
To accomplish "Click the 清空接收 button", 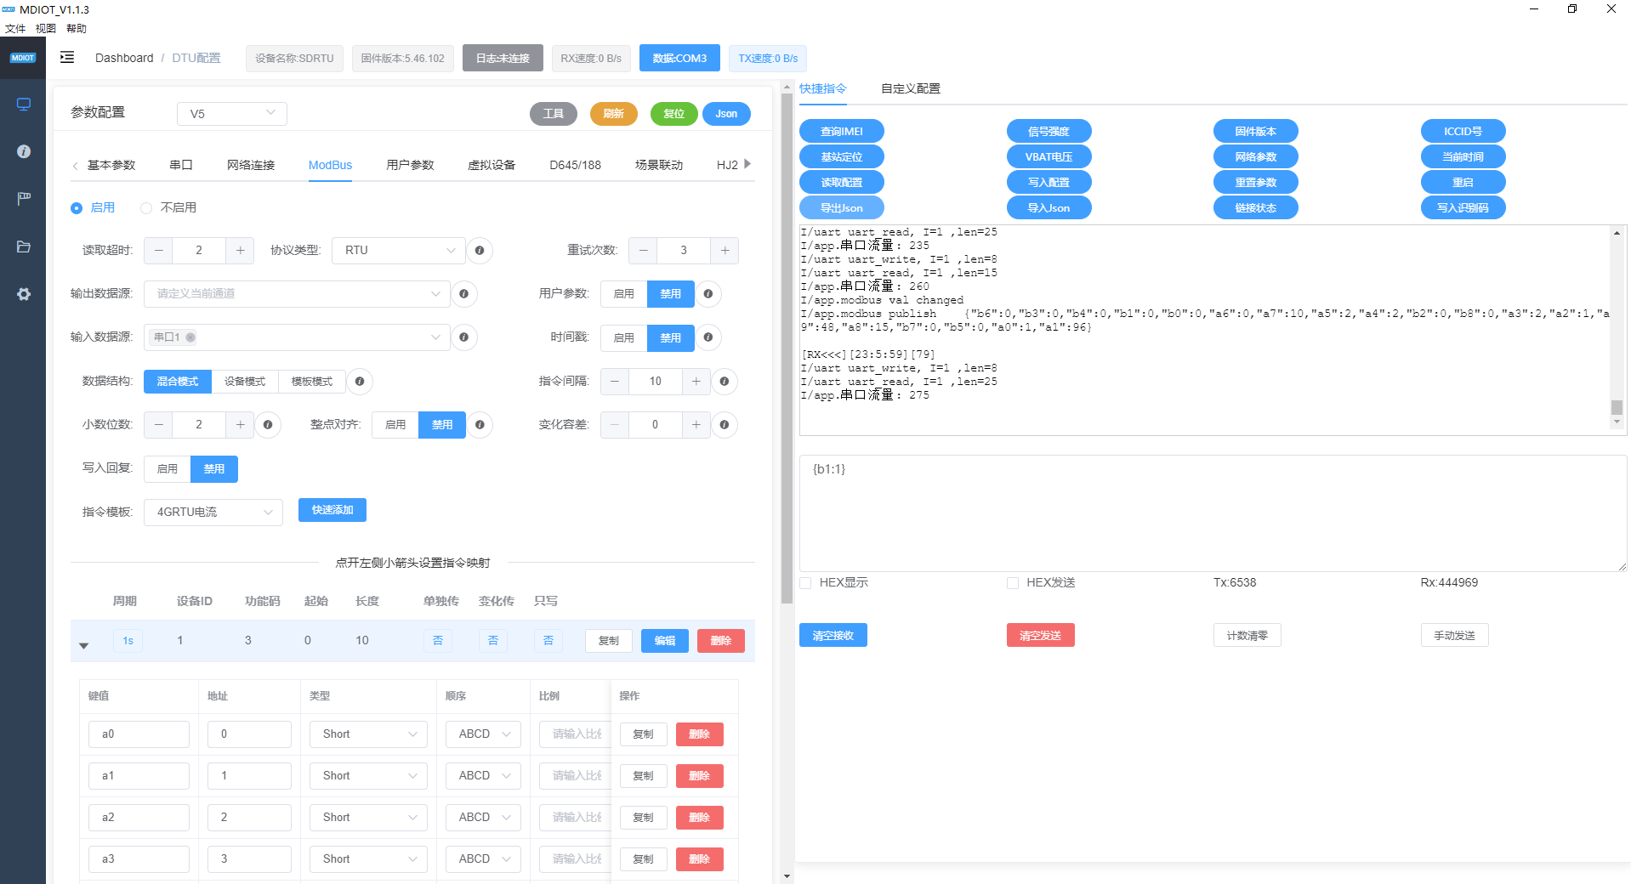I will [833, 636].
